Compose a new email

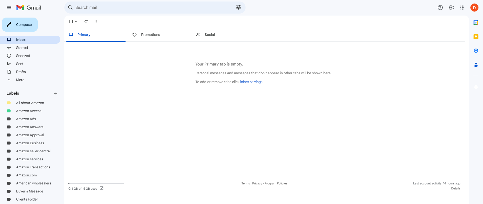(x=20, y=25)
